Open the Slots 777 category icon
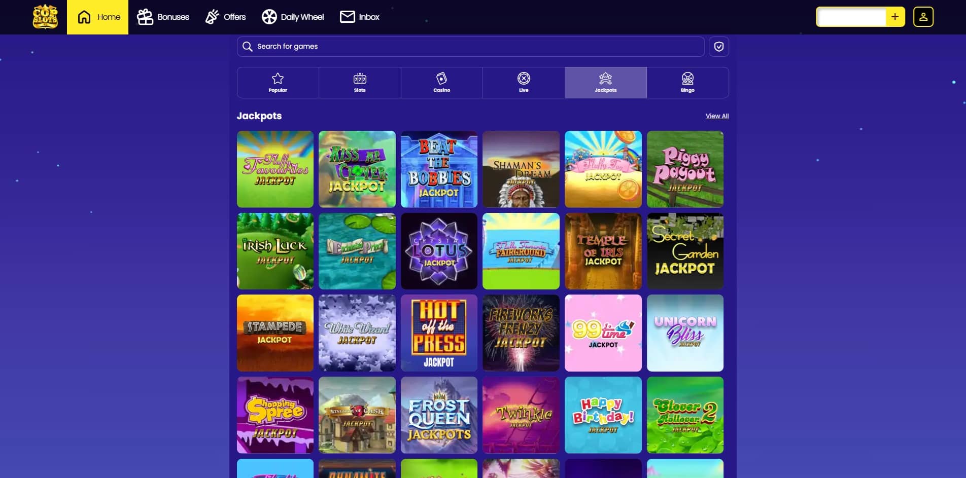This screenshot has height=478, width=966. point(359,79)
